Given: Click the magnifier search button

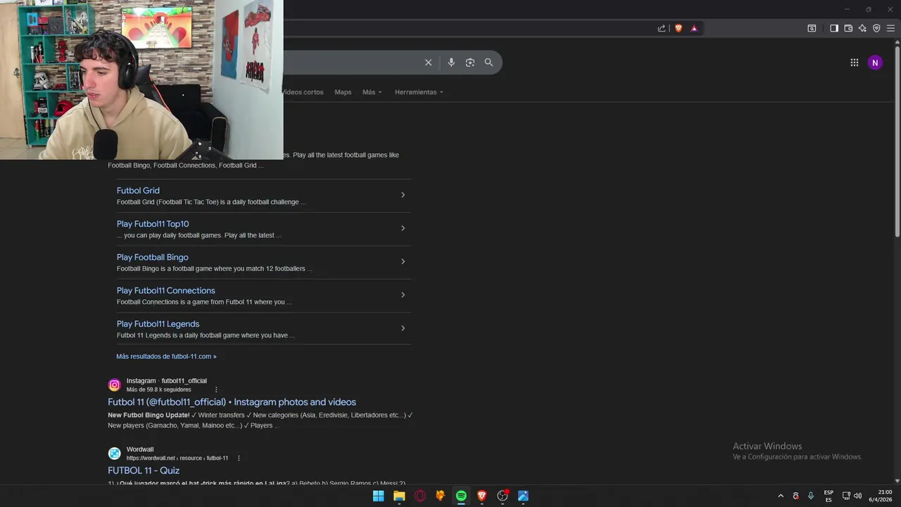Looking at the screenshot, I should coord(489,63).
